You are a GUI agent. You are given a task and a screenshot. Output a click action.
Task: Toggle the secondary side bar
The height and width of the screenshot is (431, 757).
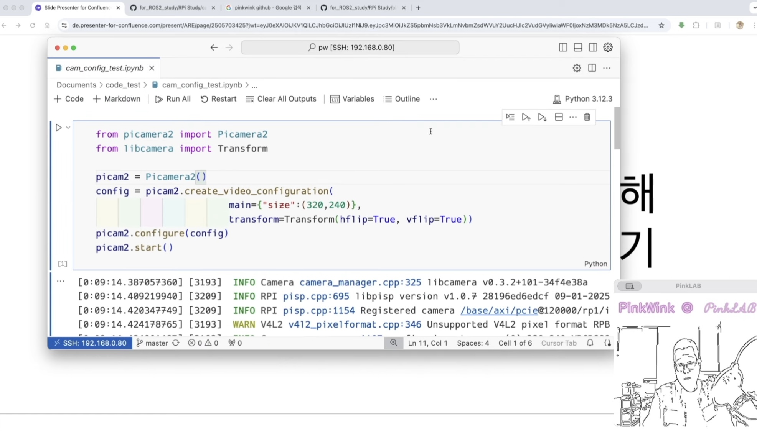(592, 48)
